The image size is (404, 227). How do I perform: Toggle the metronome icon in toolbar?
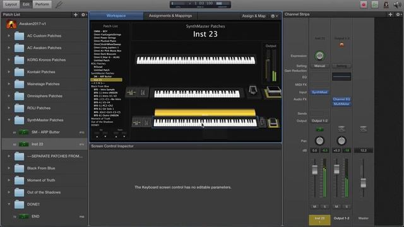pyautogui.click(x=386, y=4)
